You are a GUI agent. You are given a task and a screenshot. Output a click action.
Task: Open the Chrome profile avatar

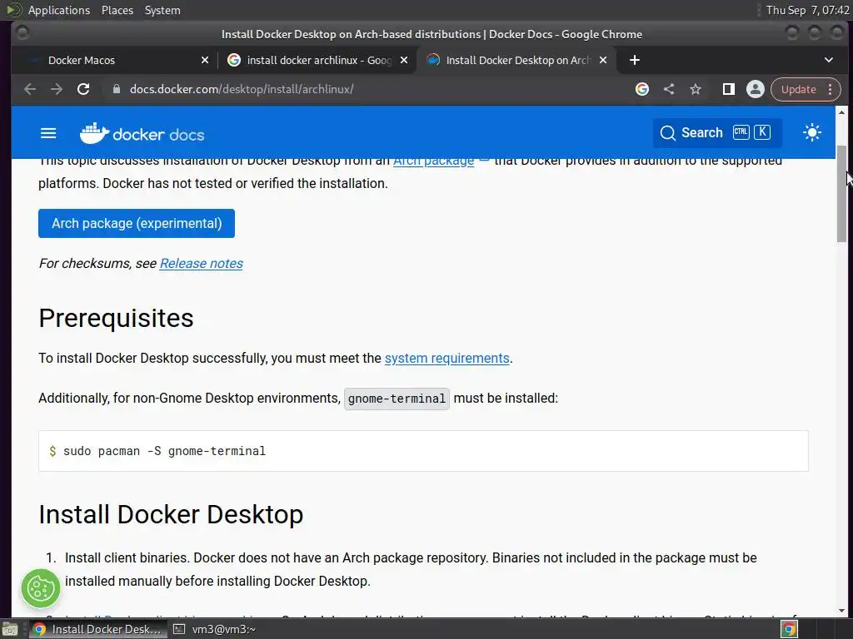[755, 89]
